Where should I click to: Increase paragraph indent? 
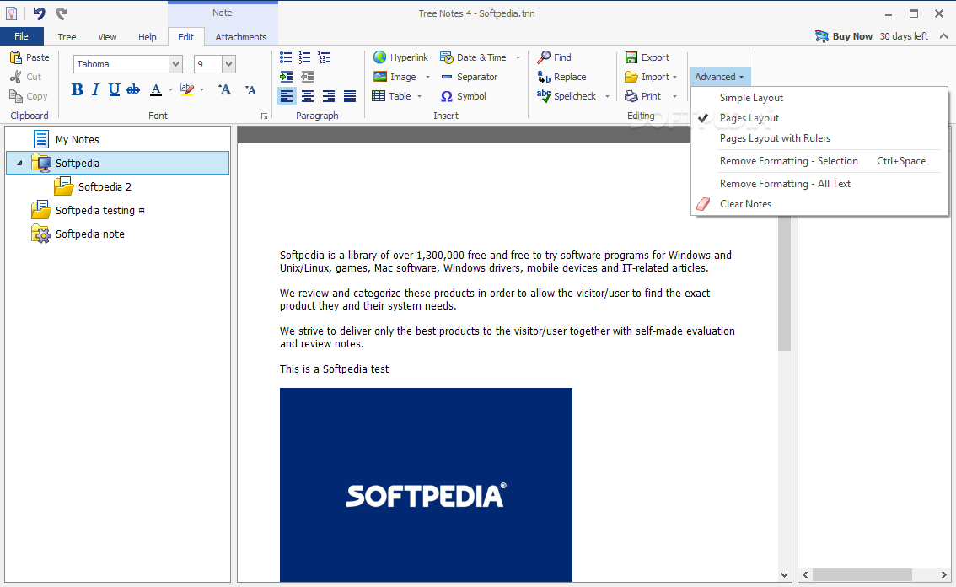click(286, 77)
